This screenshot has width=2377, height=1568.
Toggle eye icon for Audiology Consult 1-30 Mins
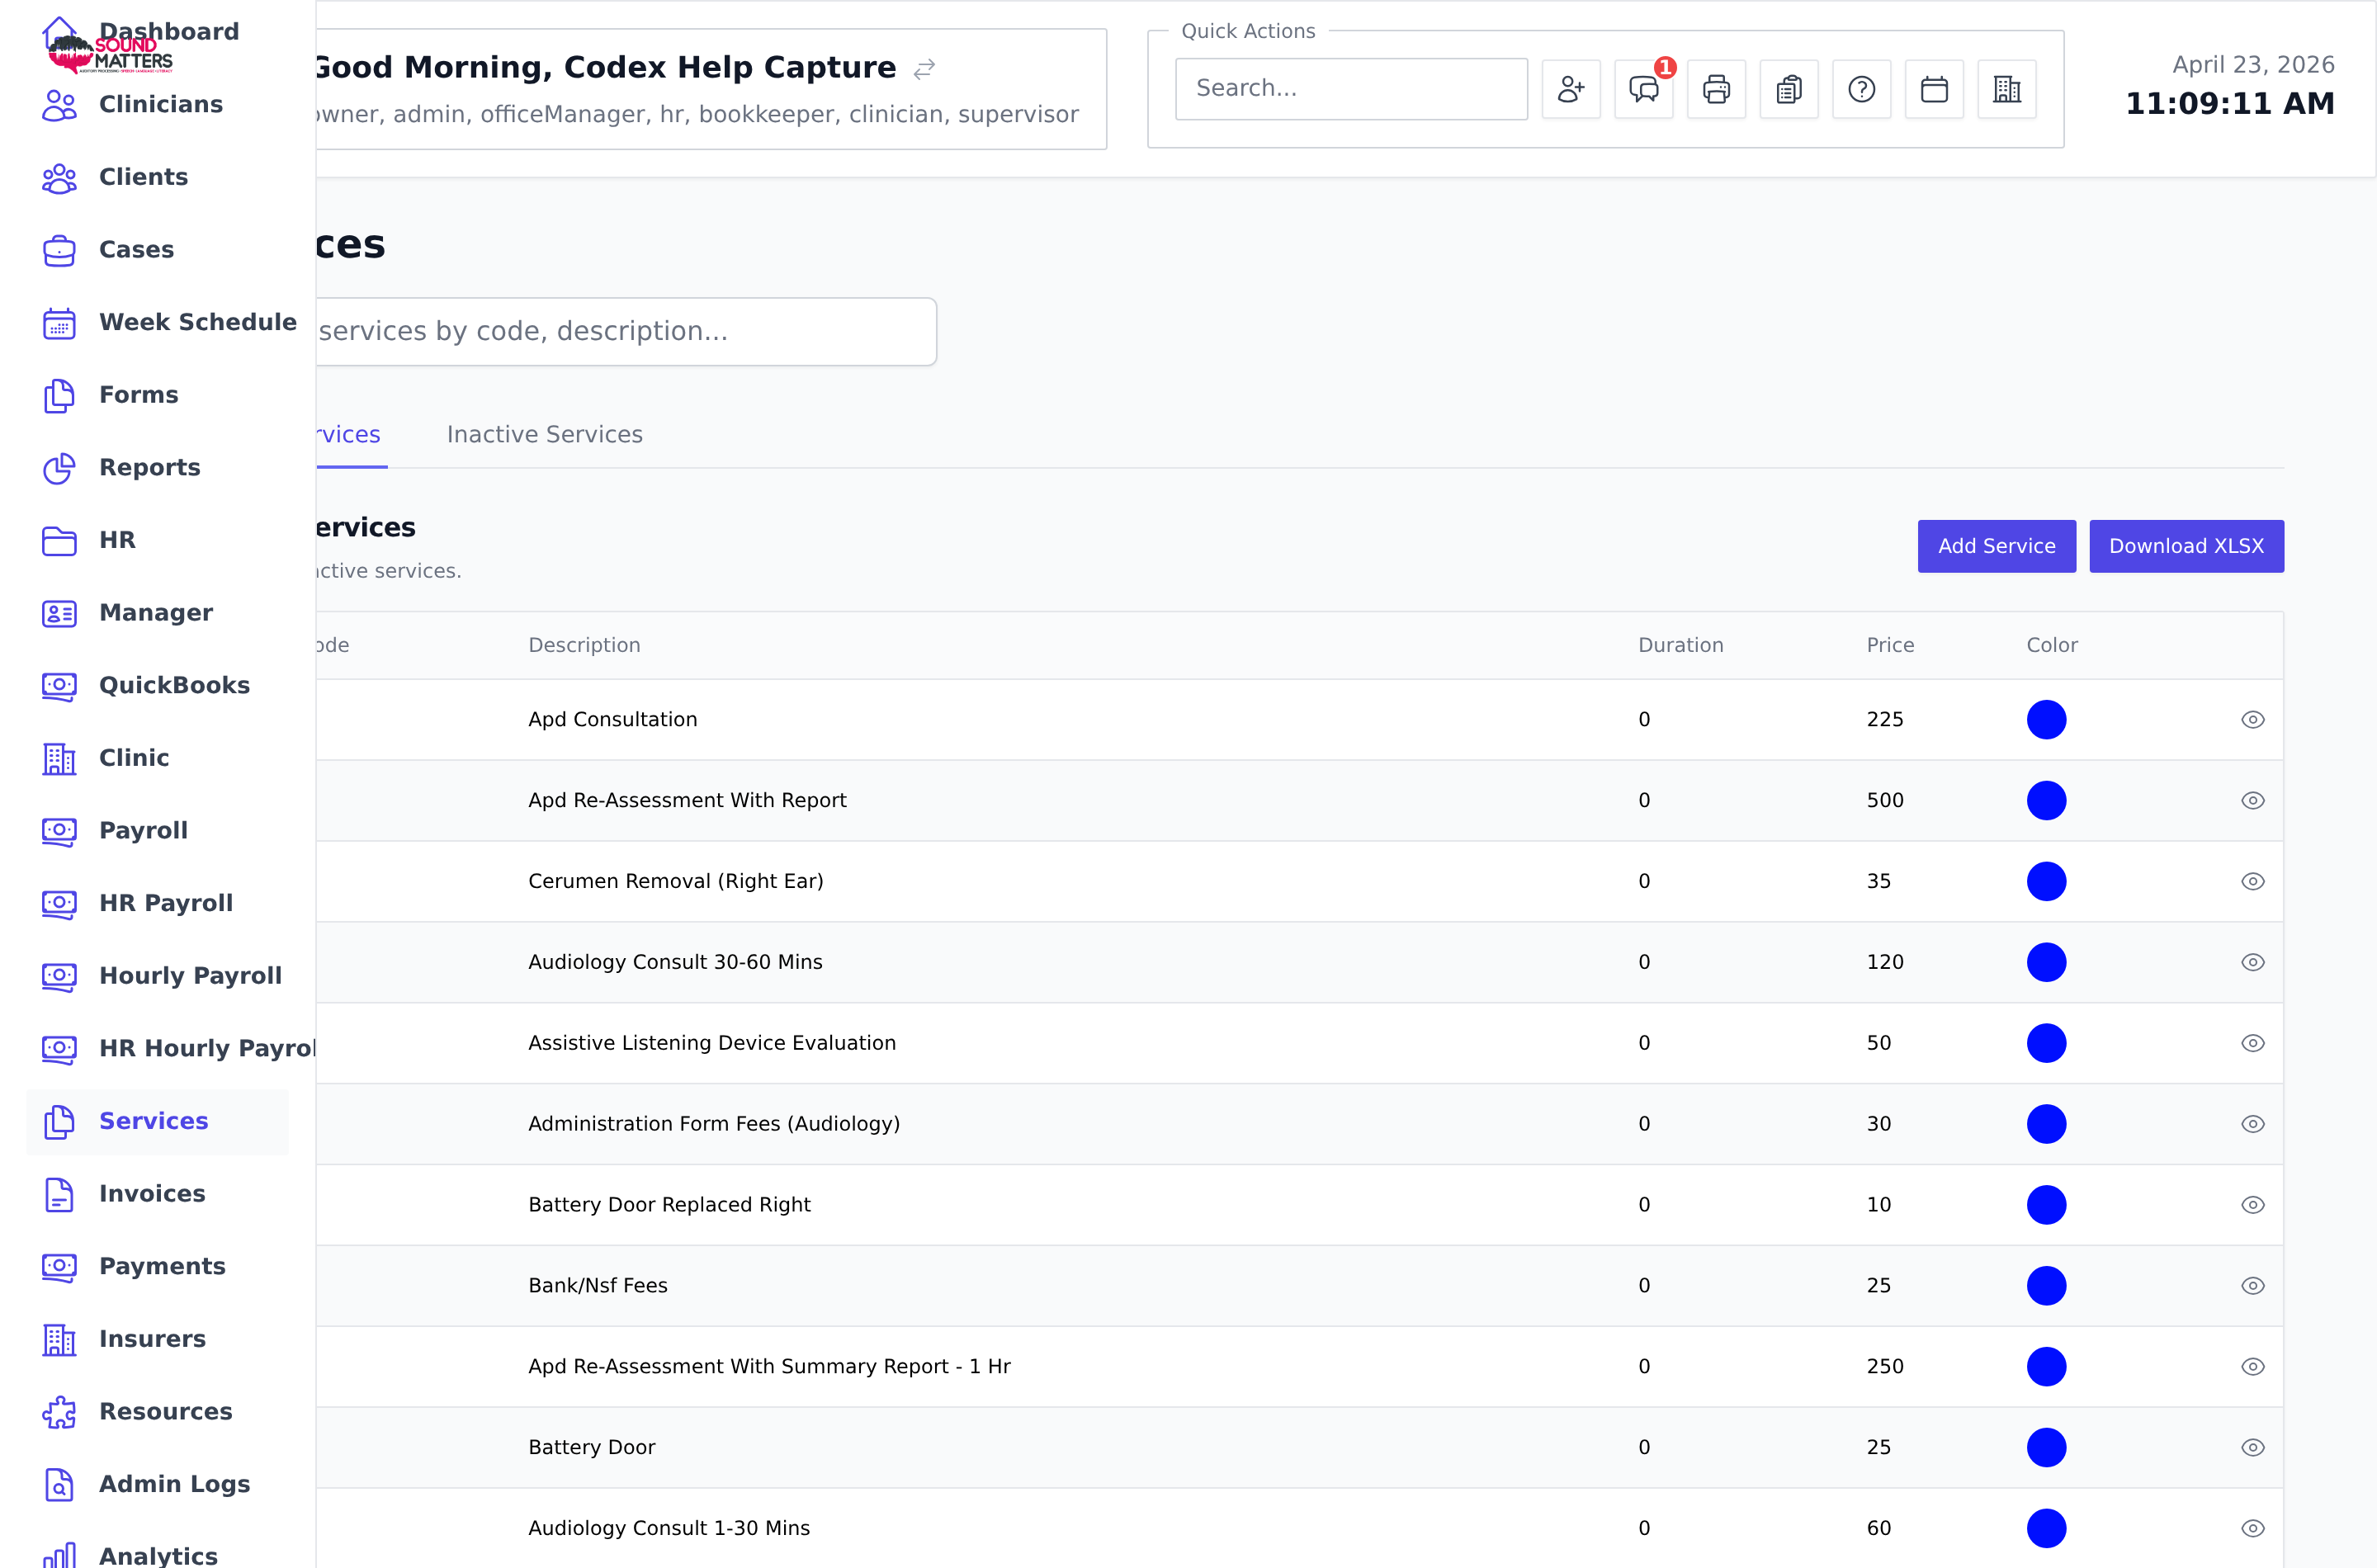[x=2252, y=1529]
